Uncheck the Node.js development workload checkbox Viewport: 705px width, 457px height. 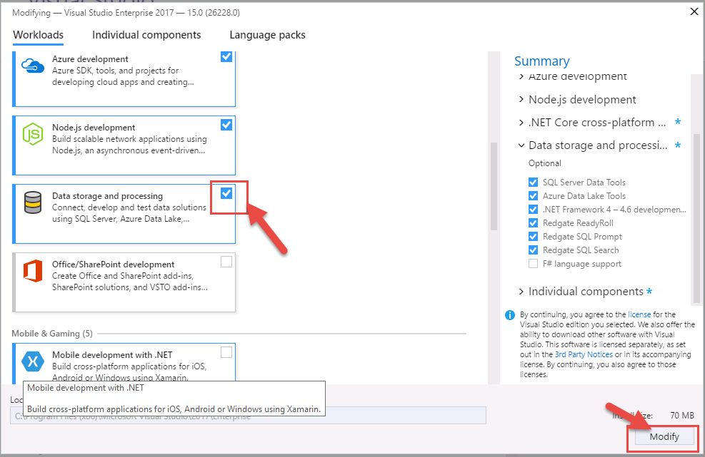click(226, 125)
